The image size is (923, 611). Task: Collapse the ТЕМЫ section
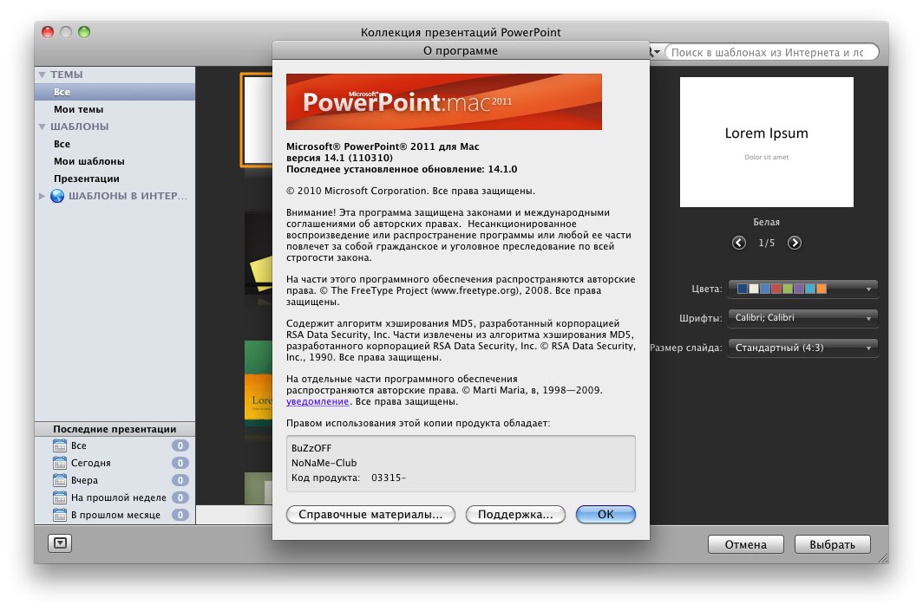[42, 75]
